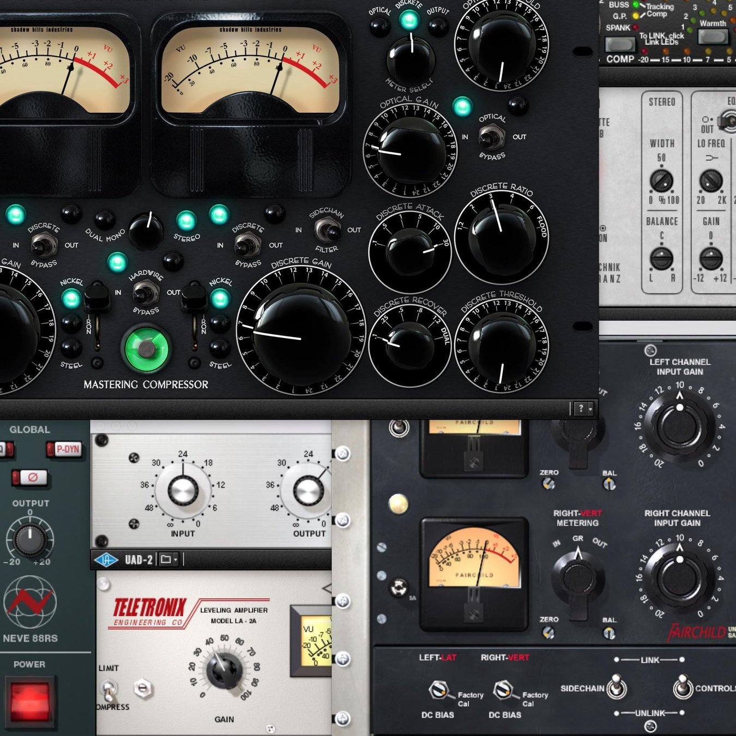The image size is (736, 736).
Task: Open the UAD-2 folder preset dropdown
Action: 168,560
